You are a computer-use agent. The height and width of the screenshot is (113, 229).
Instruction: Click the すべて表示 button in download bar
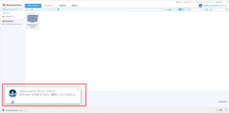[220, 110]
